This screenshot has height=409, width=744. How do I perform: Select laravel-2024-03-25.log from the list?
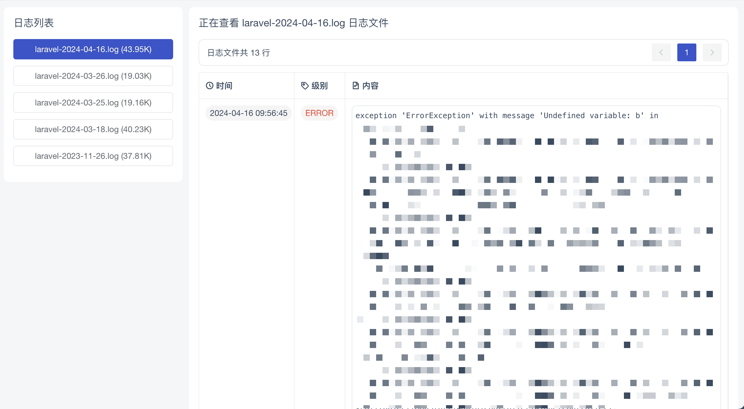point(93,103)
